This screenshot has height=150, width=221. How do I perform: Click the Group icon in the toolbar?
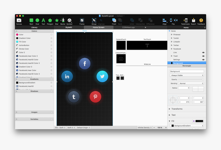pyautogui.click(x=94, y=21)
